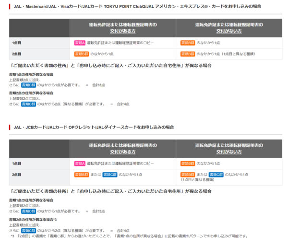Click '書類2点の住所が異なる場合' heading in Mastercard section
This screenshot has height=245, width=288.
coord(31,93)
